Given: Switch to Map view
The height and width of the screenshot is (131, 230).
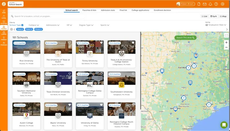Looking at the screenshot, I should point(223,16).
